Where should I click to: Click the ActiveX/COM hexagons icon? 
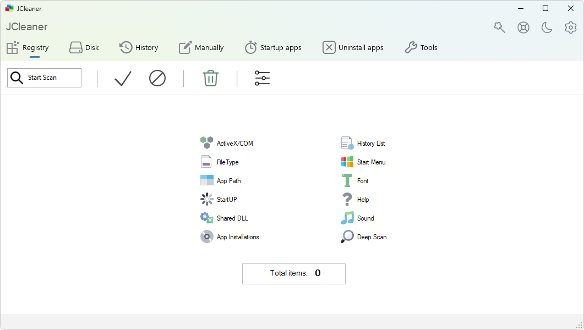click(207, 143)
